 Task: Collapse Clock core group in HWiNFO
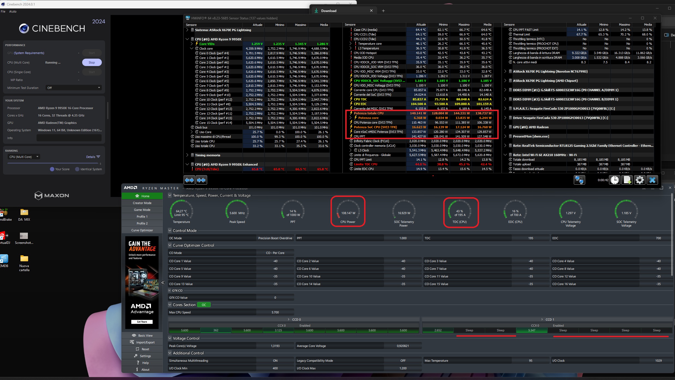(x=192, y=48)
